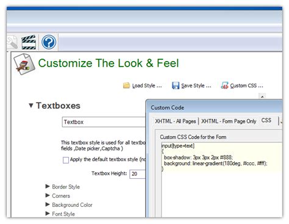This screenshot has height=224, width=289.
Task: Click the Textbox Height label
Action: (109, 173)
